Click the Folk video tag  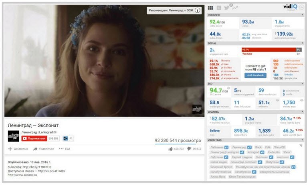click(268, 147)
